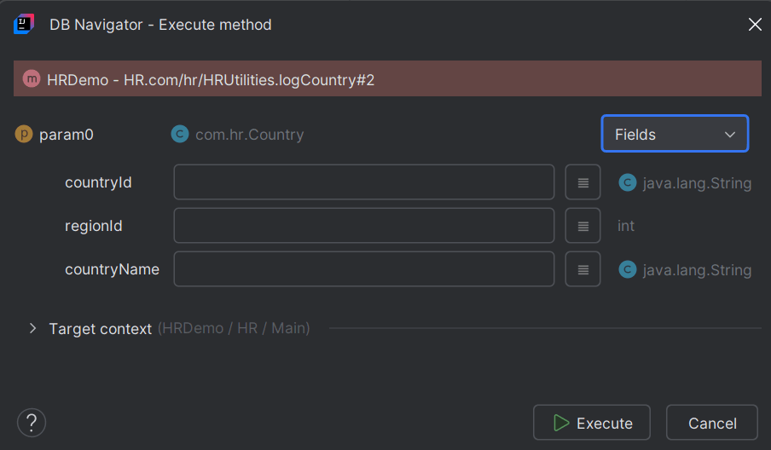
Task: Click the regionId field label
Action: pyautogui.click(x=94, y=226)
